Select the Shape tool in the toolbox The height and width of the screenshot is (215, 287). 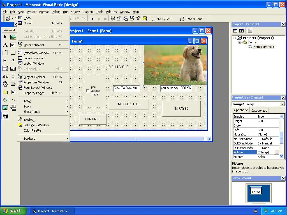5,100
